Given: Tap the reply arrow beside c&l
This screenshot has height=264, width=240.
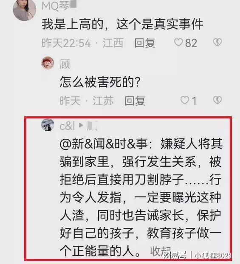Looking at the screenshot, I should pos(81,125).
